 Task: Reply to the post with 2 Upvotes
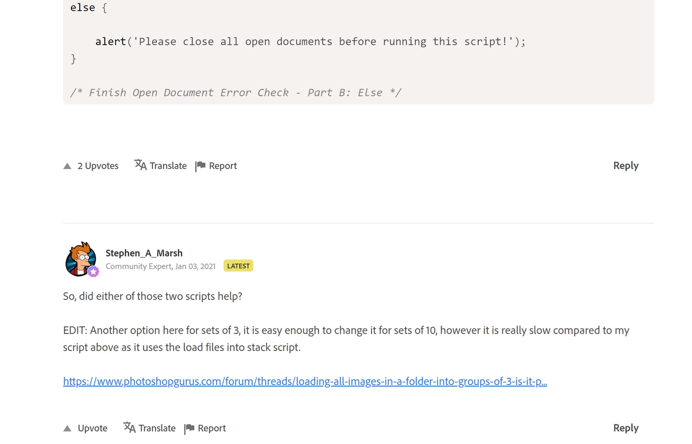pos(626,166)
